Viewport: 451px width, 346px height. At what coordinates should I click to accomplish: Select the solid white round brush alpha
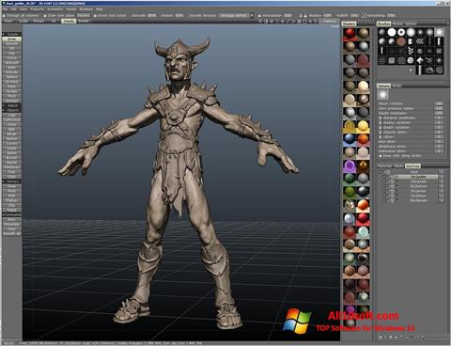pyautogui.click(x=392, y=32)
